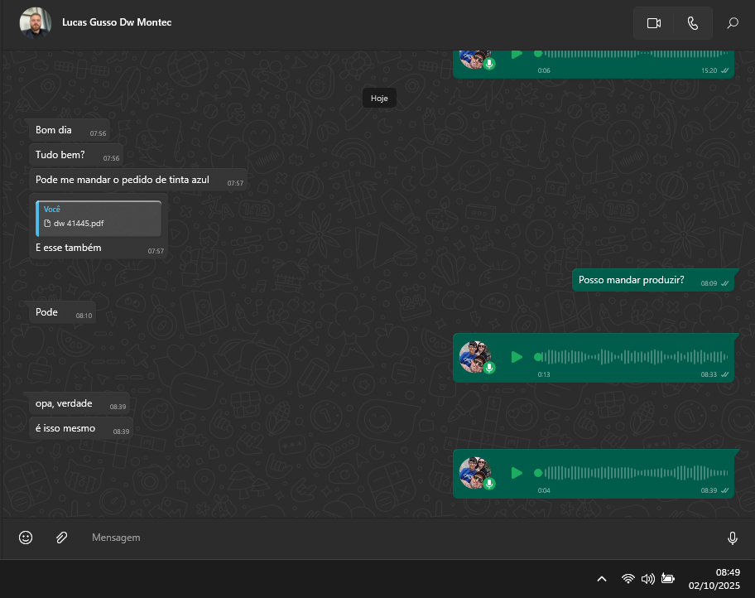Play the 0:06 voice message at top
Image resolution: width=755 pixels, height=598 pixels.
pyautogui.click(x=517, y=55)
